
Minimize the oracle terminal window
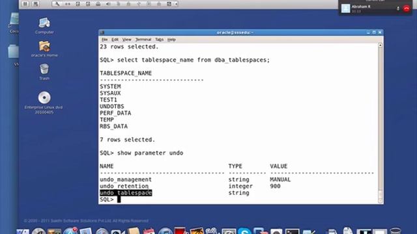[368, 32]
